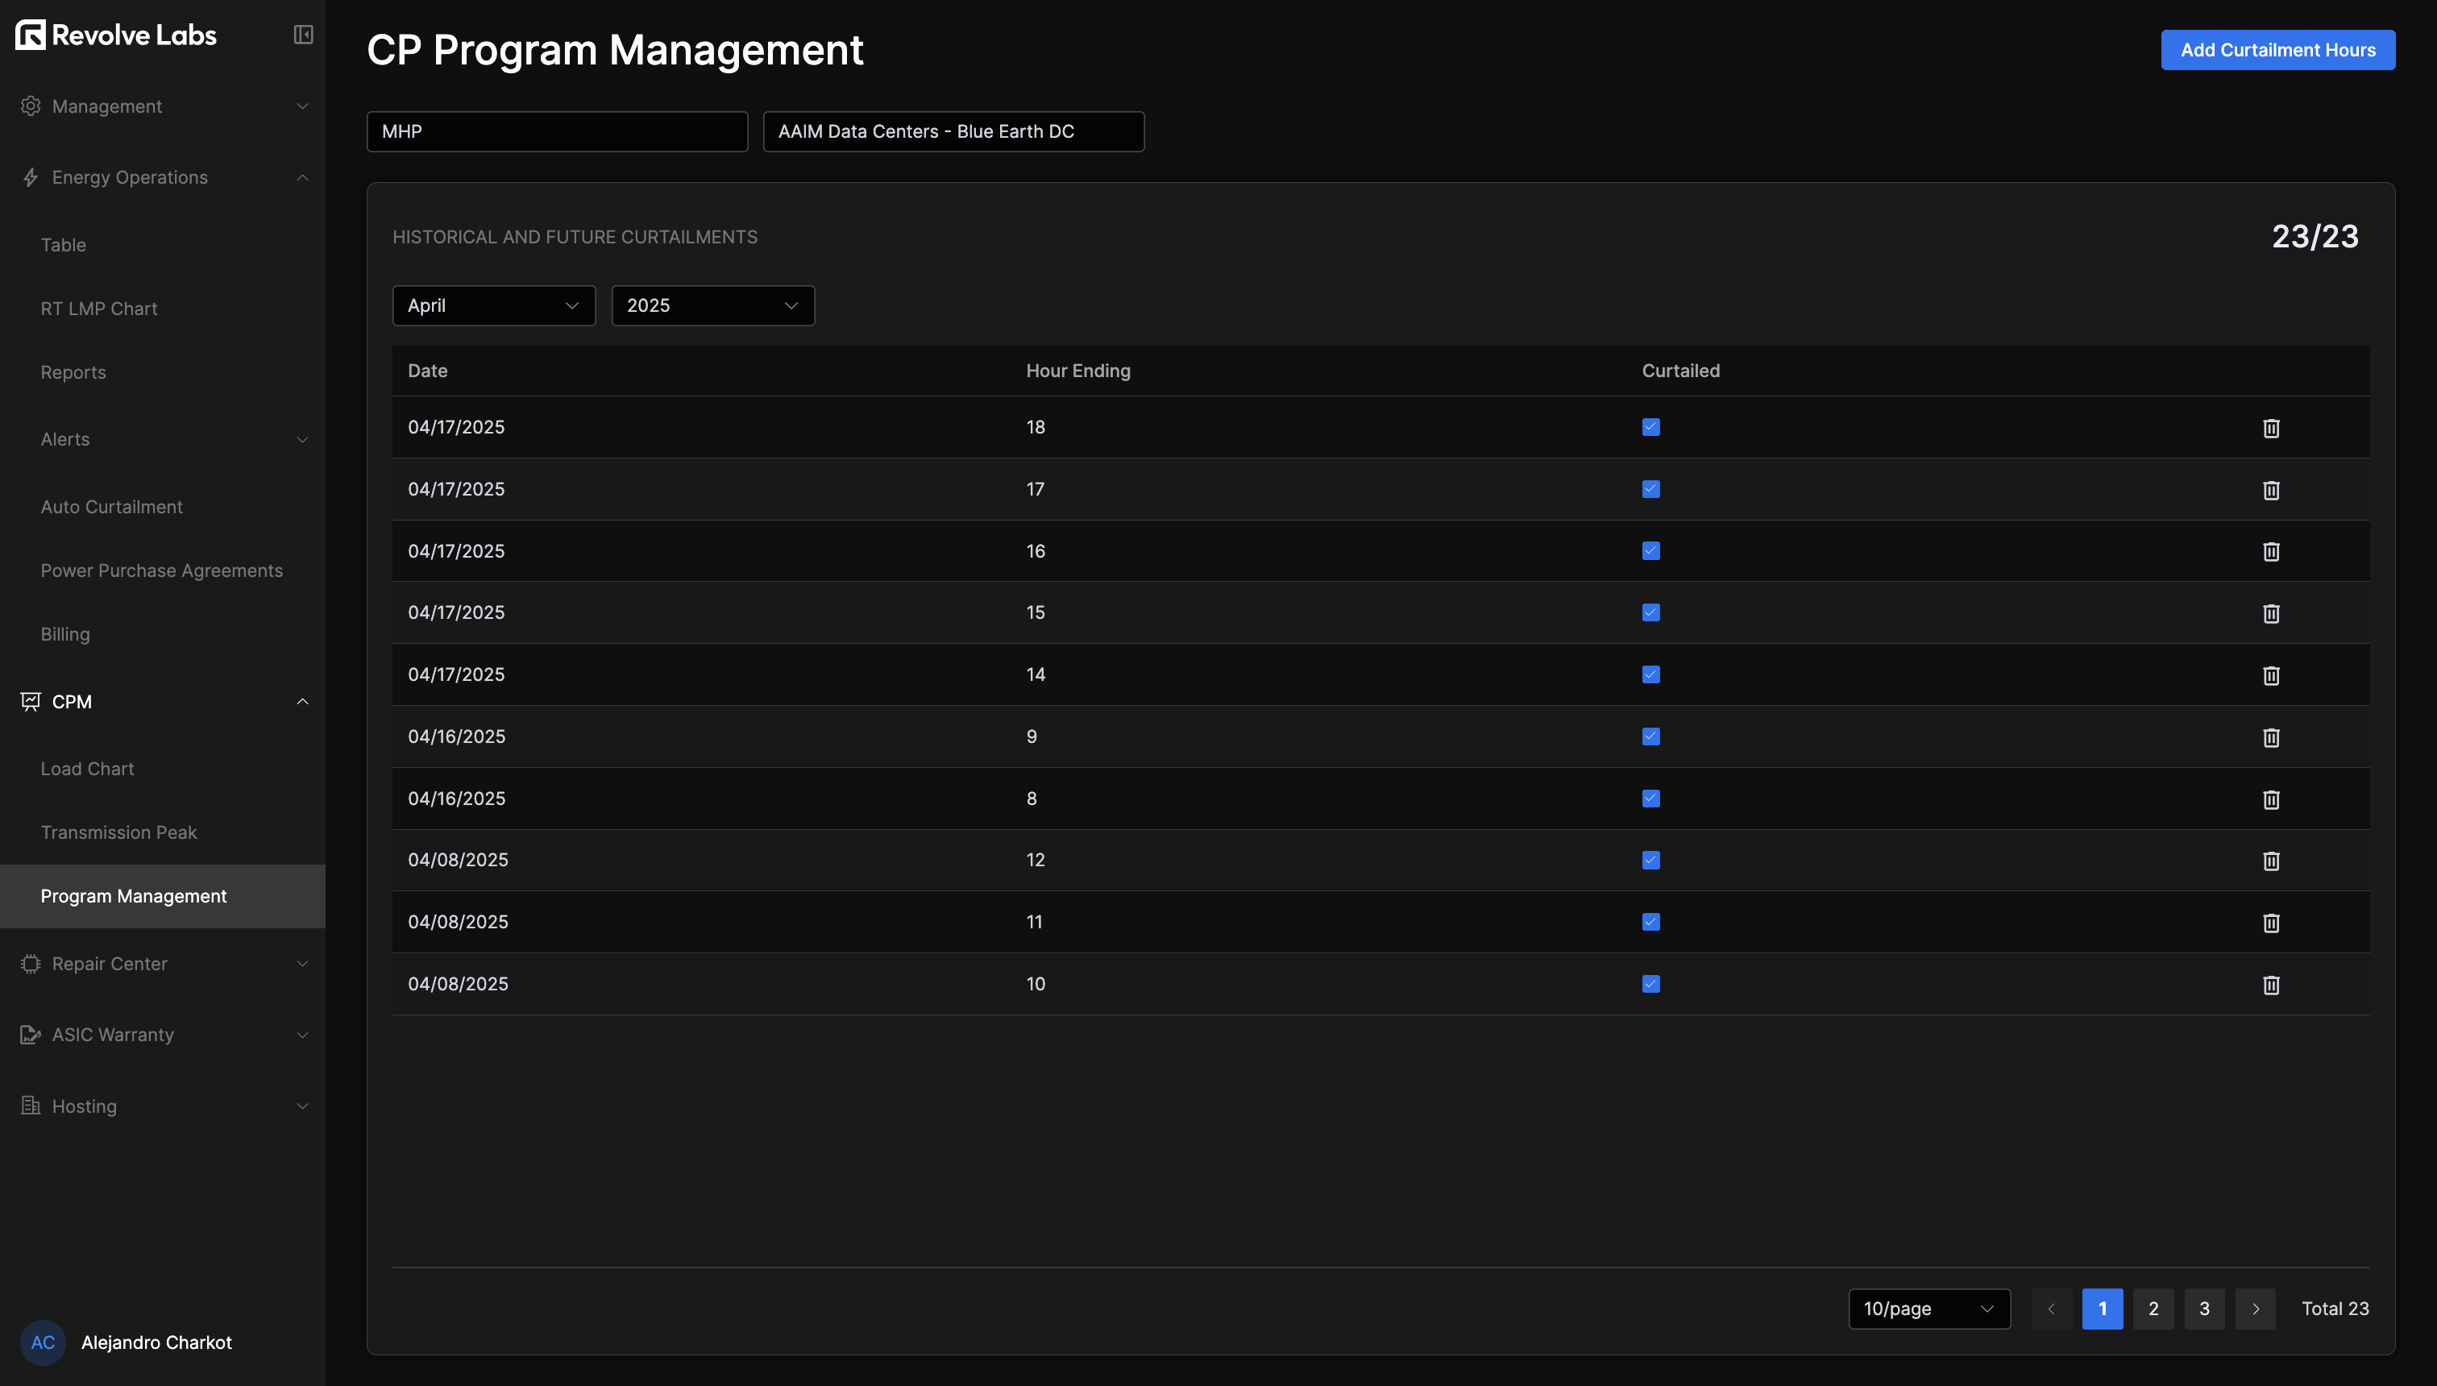The height and width of the screenshot is (1386, 2437).
Task: Delete the top 04/17/2025 hour 18 row
Action: click(x=2271, y=429)
